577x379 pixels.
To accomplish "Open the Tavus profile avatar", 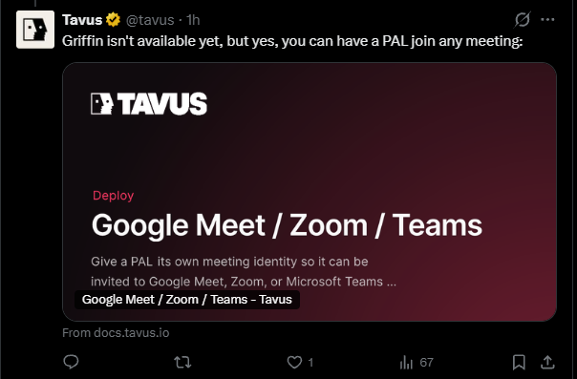I will point(35,30).
